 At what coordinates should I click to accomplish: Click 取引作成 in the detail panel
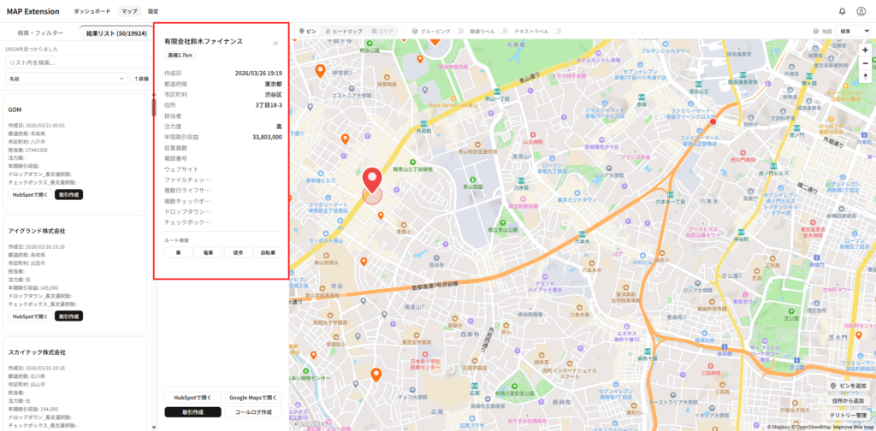[192, 412]
